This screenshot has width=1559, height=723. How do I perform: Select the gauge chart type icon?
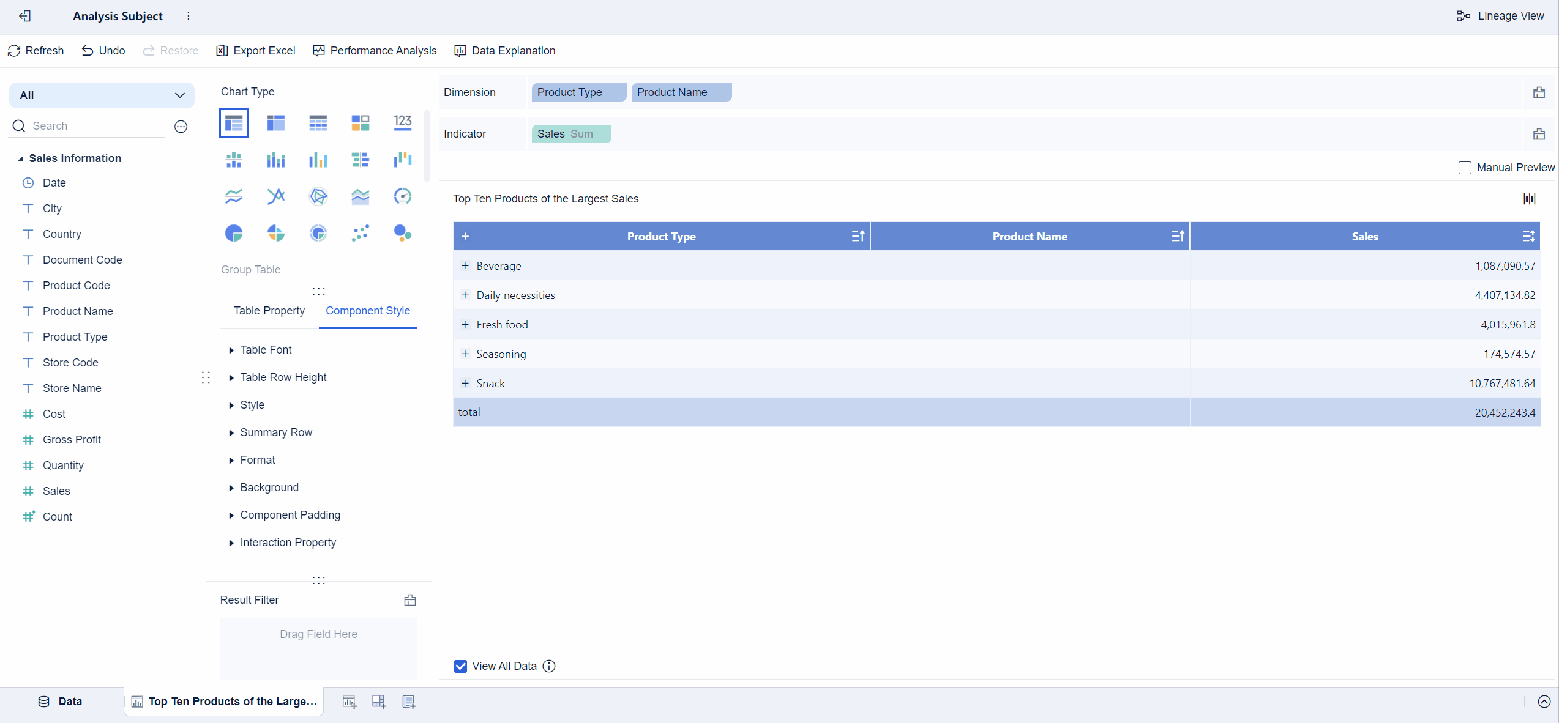(403, 196)
